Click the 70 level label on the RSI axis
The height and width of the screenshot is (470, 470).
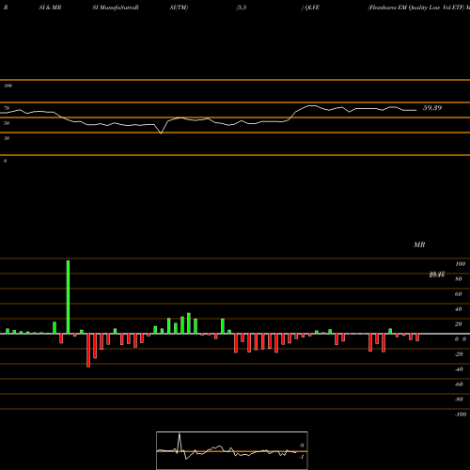(7, 108)
